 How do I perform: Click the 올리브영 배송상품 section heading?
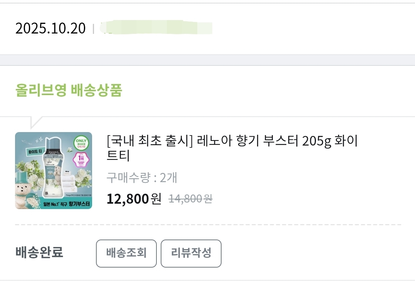click(69, 90)
